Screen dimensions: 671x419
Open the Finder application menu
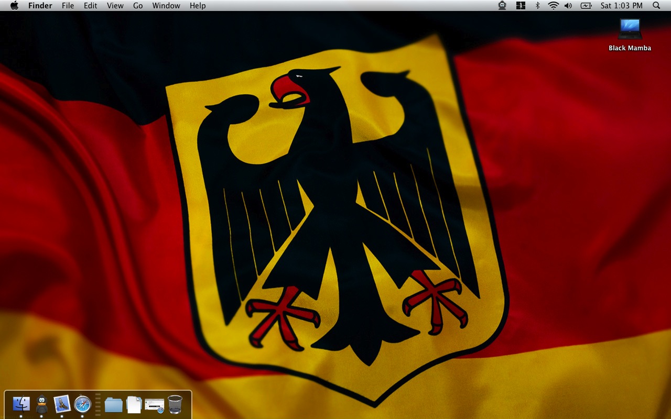[40, 6]
